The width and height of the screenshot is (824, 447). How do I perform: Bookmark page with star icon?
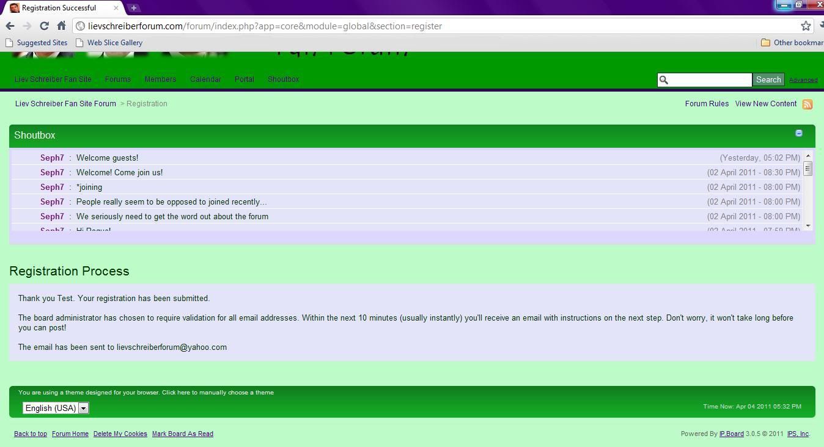806,26
